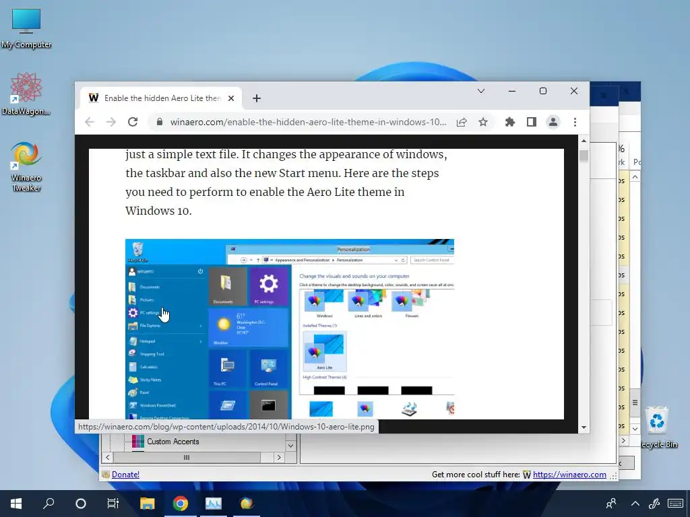View site security lock info
The image size is (690, 517).
click(159, 123)
